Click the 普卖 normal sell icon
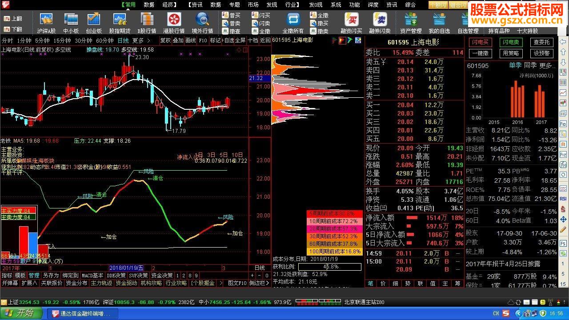This screenshot has width=569, height=320. 231,23
